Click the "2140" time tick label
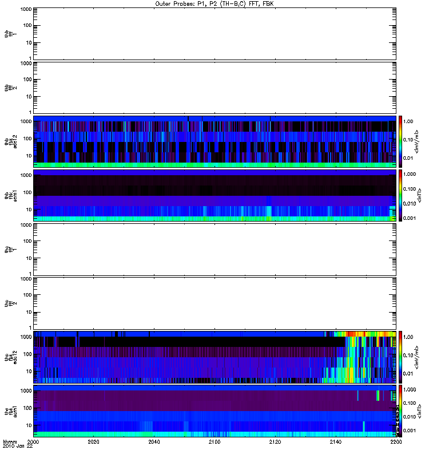429x458 pixels. coord(336,442)
